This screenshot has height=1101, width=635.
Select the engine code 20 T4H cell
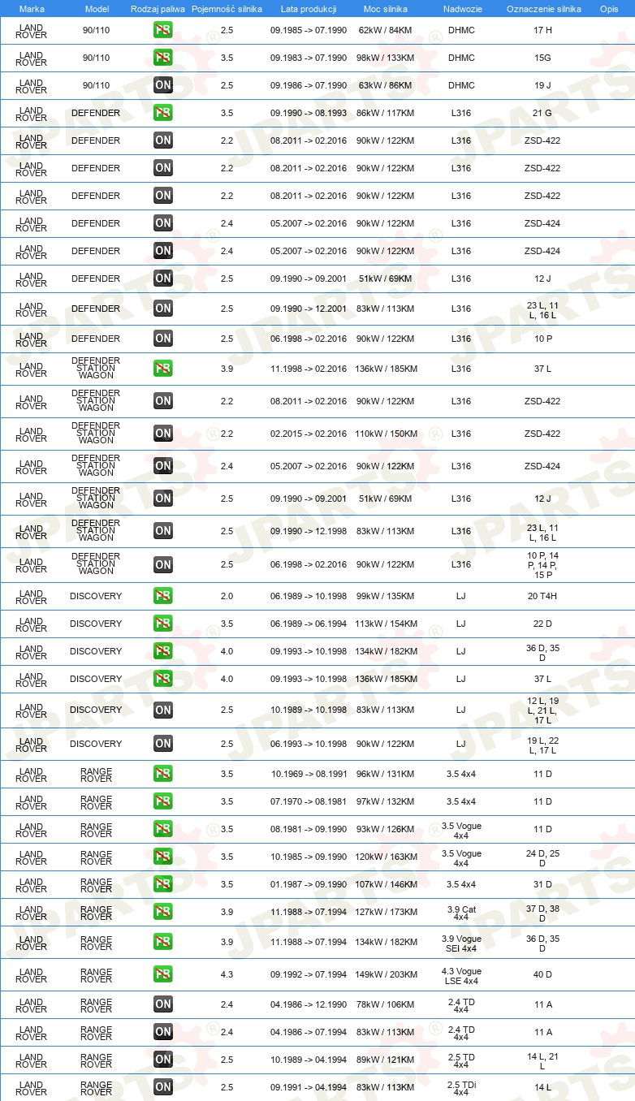click(542, 596)
